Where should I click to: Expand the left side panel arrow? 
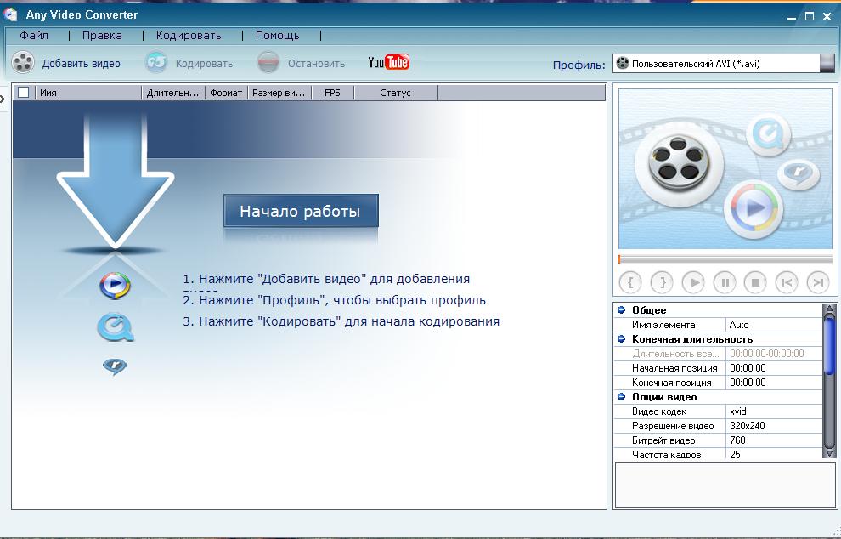[3, 99]
